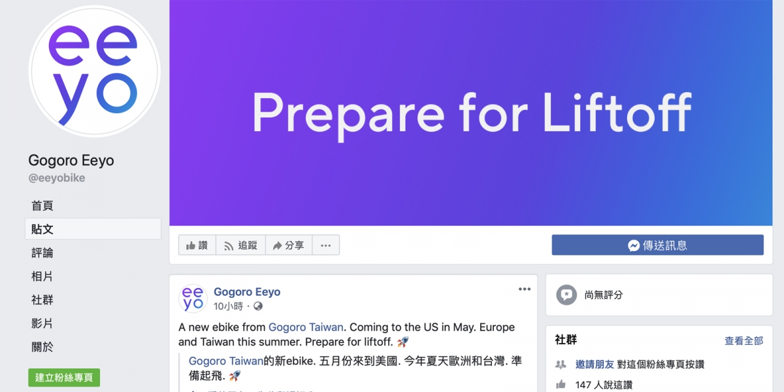Screen dimensions: 784x392
Task: Open the large eeyo profile picture
Action: pyautogui.click(x=95, y=72)
